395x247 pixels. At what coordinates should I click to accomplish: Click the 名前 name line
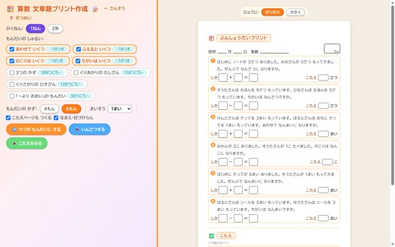point(275,51)
